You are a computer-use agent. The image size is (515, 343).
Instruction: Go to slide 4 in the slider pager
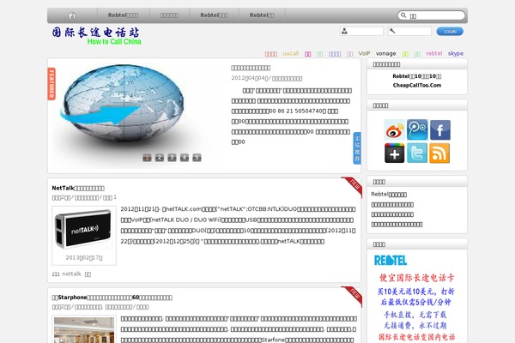185,158
